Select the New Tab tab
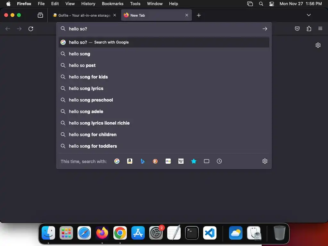 point(156,15)
